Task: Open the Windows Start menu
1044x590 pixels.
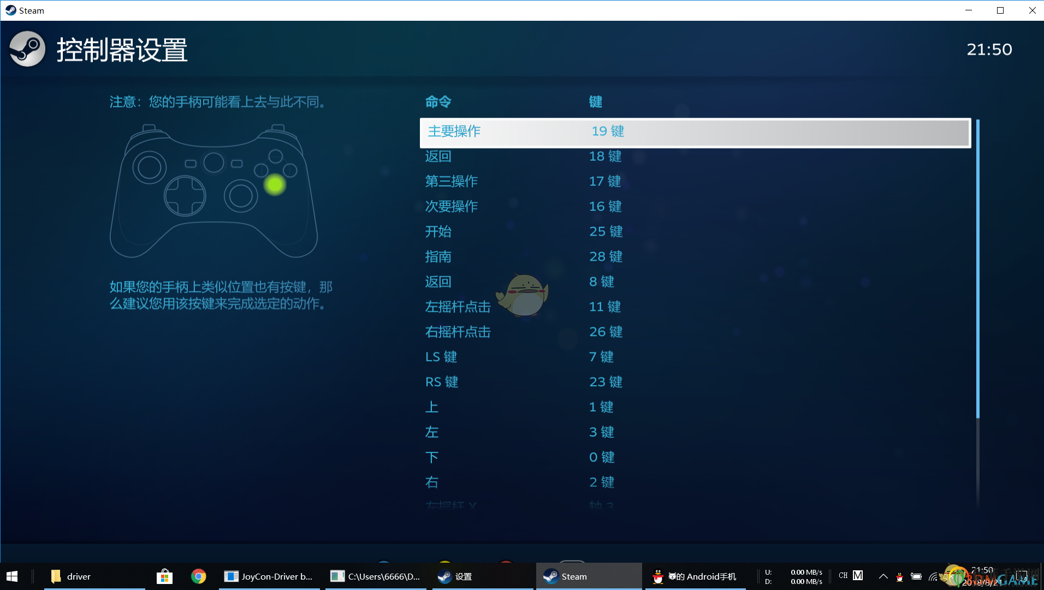Action: (x=12, y=576)
